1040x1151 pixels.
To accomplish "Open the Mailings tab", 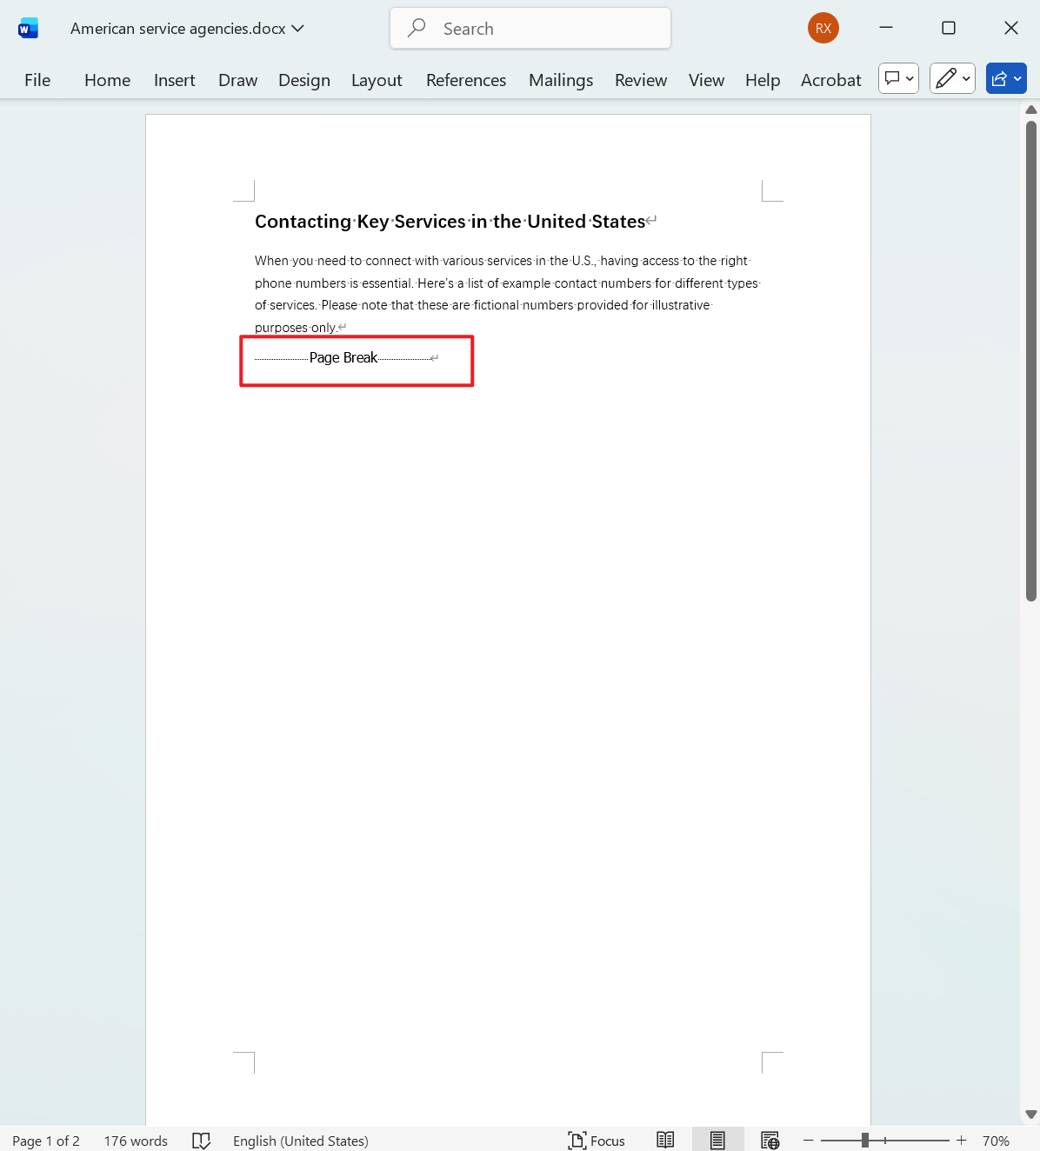I will [560, 79].
